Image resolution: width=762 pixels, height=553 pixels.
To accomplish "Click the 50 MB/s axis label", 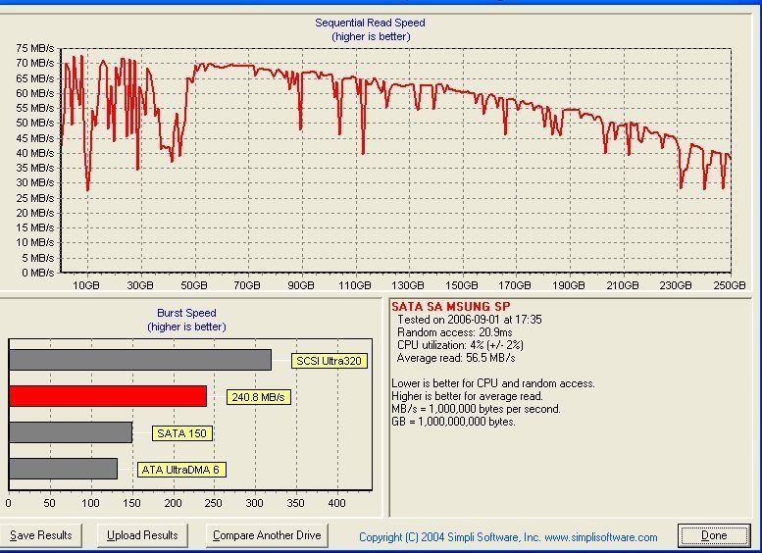I will 34,123.
